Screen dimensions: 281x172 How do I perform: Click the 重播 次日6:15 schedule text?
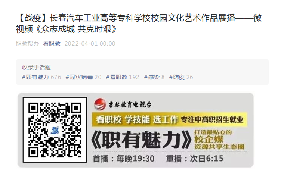195,159
